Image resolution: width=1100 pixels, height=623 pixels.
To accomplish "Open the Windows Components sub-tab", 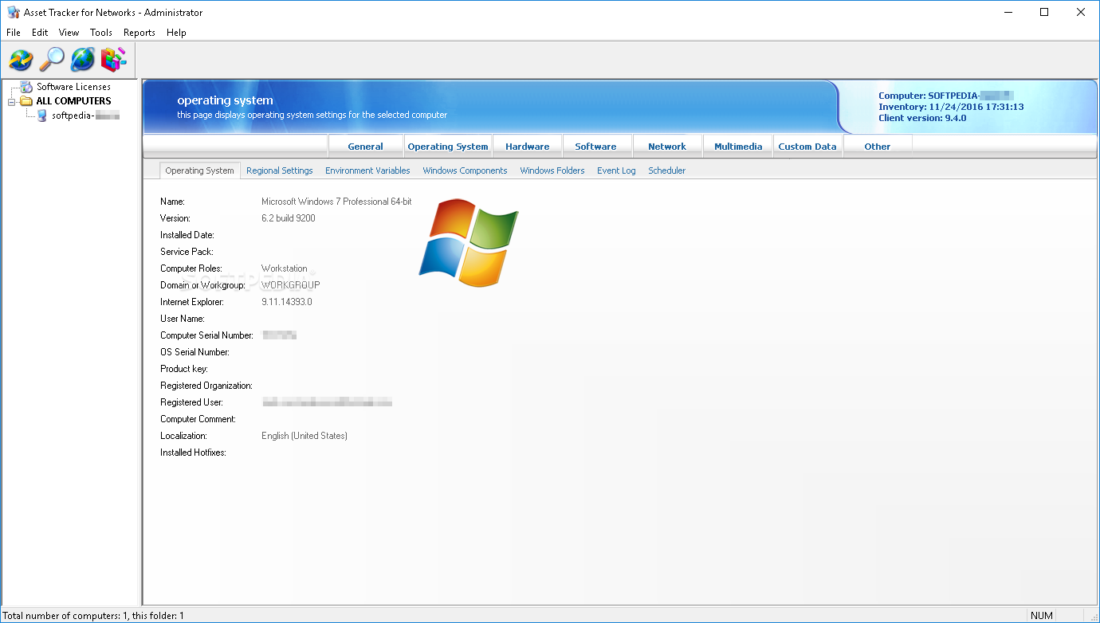I will (465, 170).
